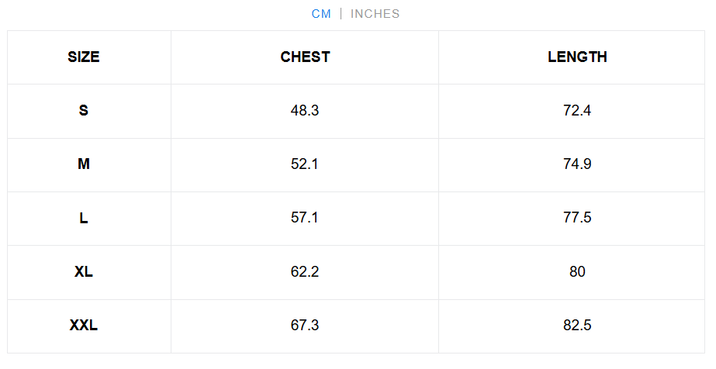Click length value 74.9 for size M
The height and width of the screenshot is (369, 716).
tap(577, 164)
